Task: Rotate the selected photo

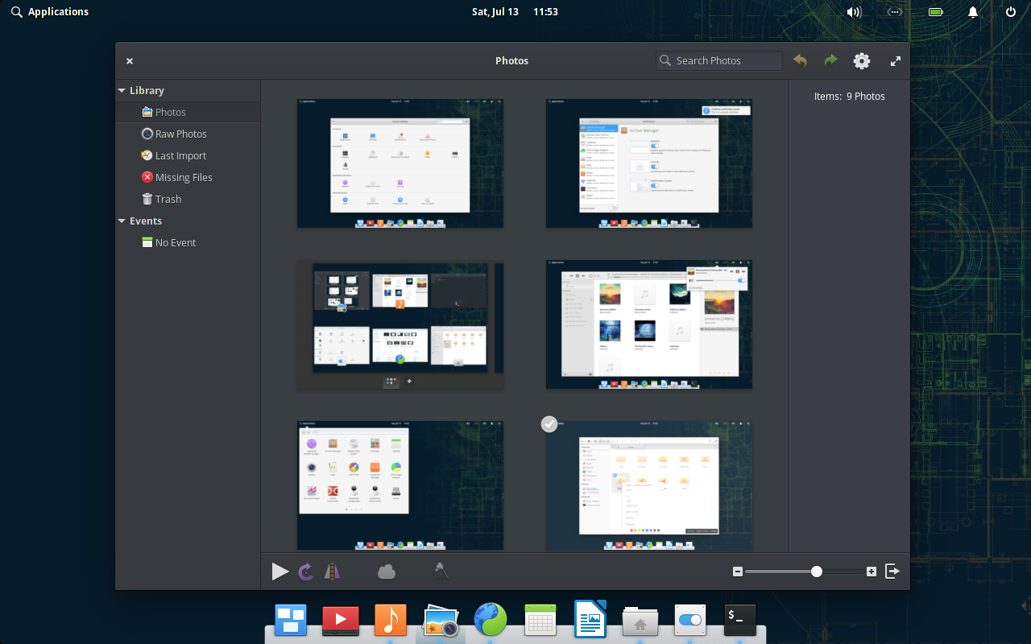Action: [x=306, y=572]
